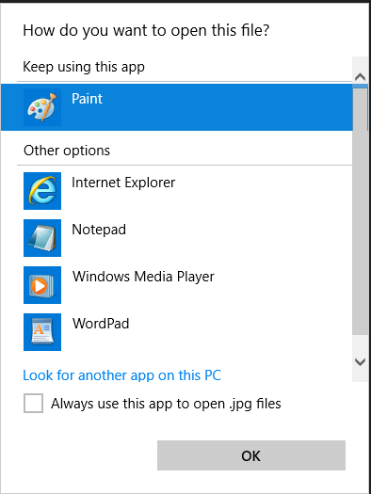Click the Internet Explorer label

123,183
